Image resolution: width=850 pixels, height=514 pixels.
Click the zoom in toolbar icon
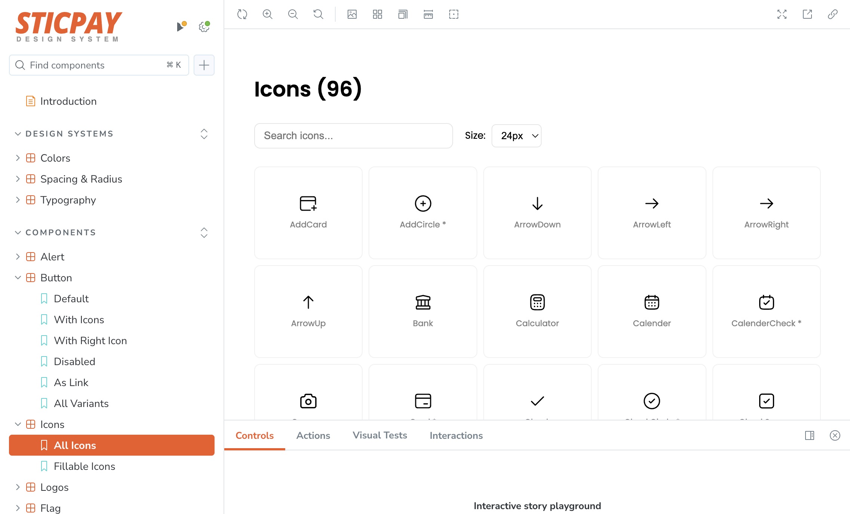(x=267, y=15)
